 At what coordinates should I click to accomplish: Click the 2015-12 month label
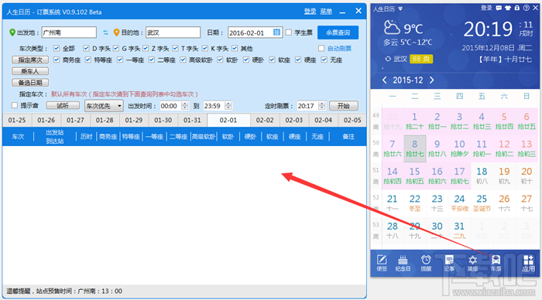pos(408,80)
